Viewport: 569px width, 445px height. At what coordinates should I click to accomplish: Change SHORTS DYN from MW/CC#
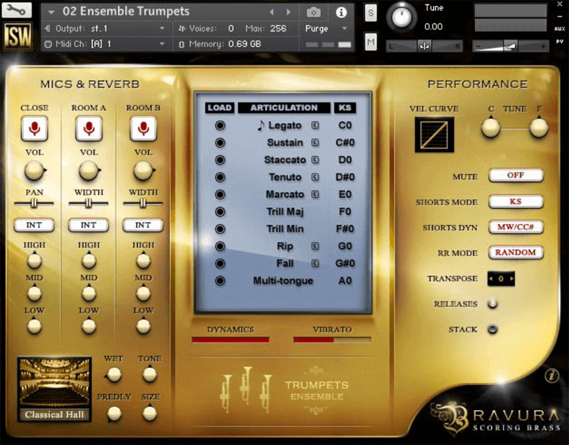[516, 227]
